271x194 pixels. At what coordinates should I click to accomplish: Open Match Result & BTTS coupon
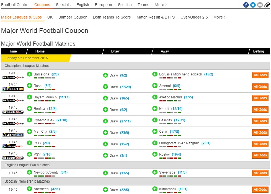[155, 17]
